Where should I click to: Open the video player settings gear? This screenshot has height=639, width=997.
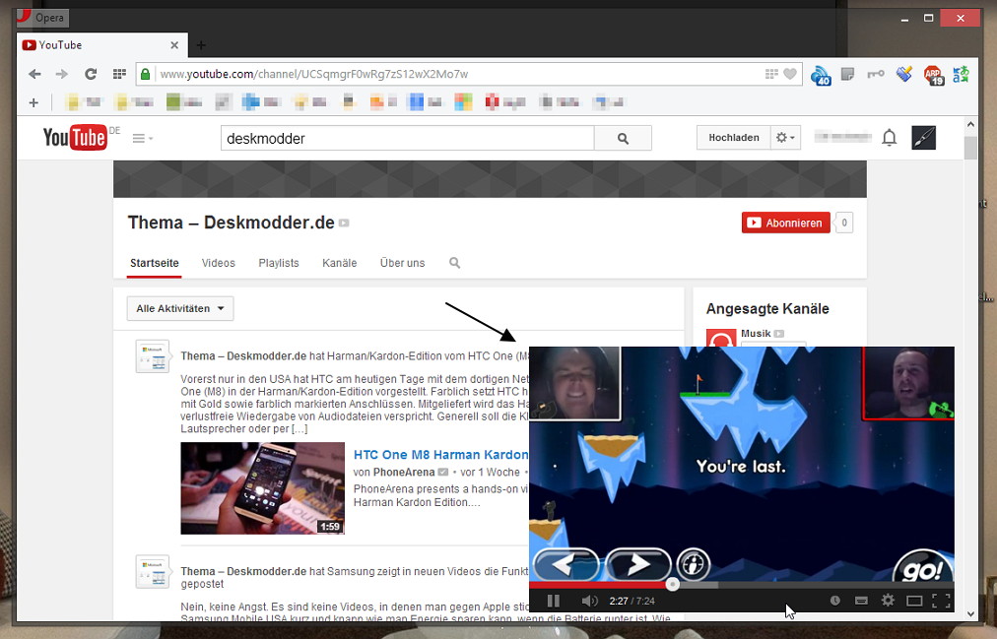pos(888,601)
